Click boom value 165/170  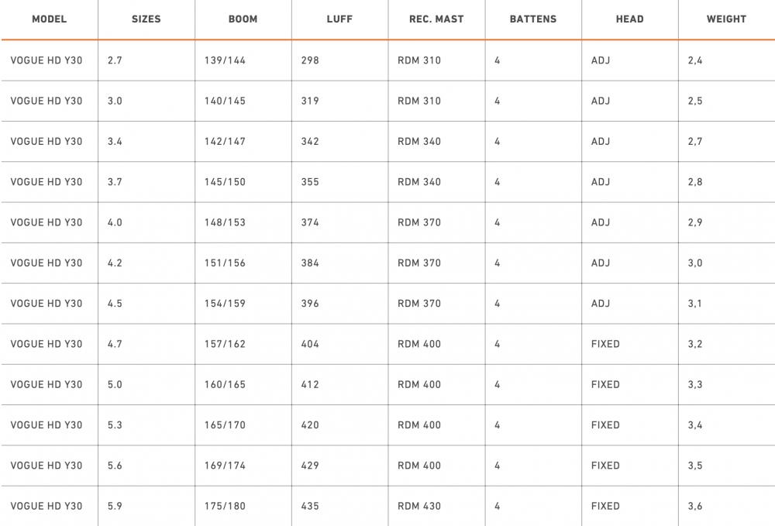pos(225,425)
